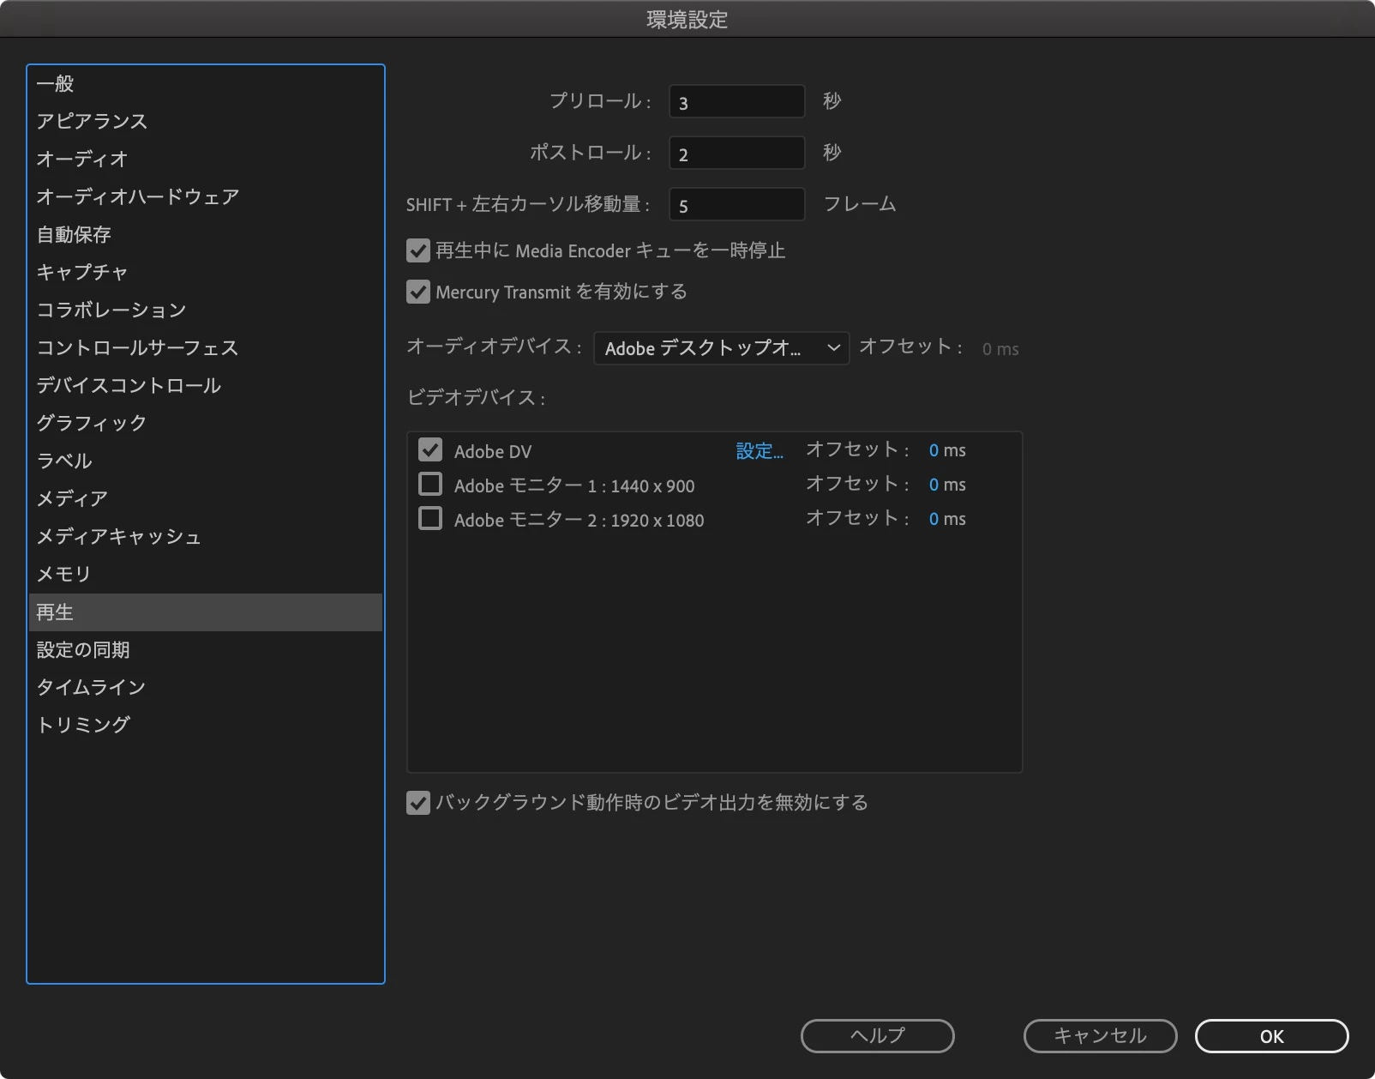Click the audio device offset 0 ms value
1375x1079 pixels.
[x=1000, y=349]
